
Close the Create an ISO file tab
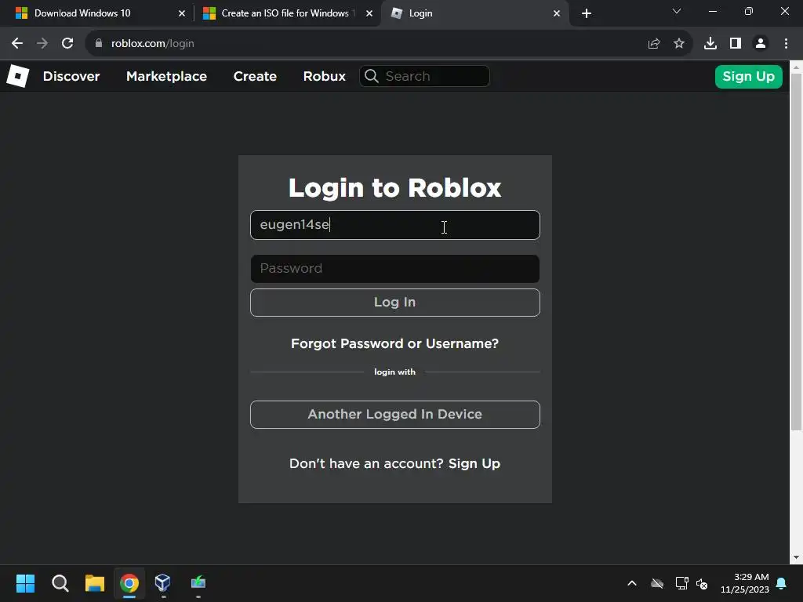369,13
